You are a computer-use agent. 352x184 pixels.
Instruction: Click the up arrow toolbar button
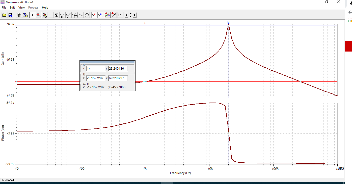point(130,14)
